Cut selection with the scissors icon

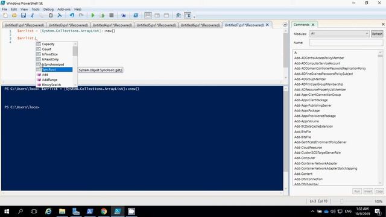coord(32,16)
